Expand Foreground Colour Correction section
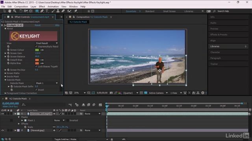The width and height of the screenshot is (252, 141). [x=6, y=93]
